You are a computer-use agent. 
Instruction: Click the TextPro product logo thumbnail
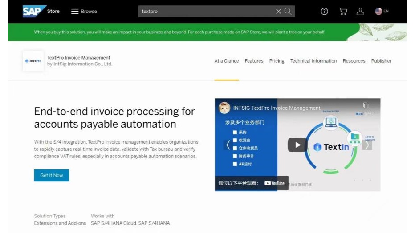click(x=33, y=61)
